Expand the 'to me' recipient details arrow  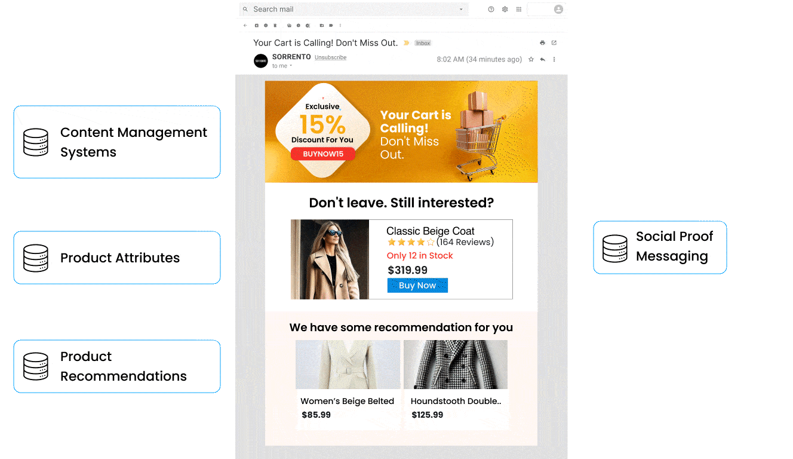291,66
